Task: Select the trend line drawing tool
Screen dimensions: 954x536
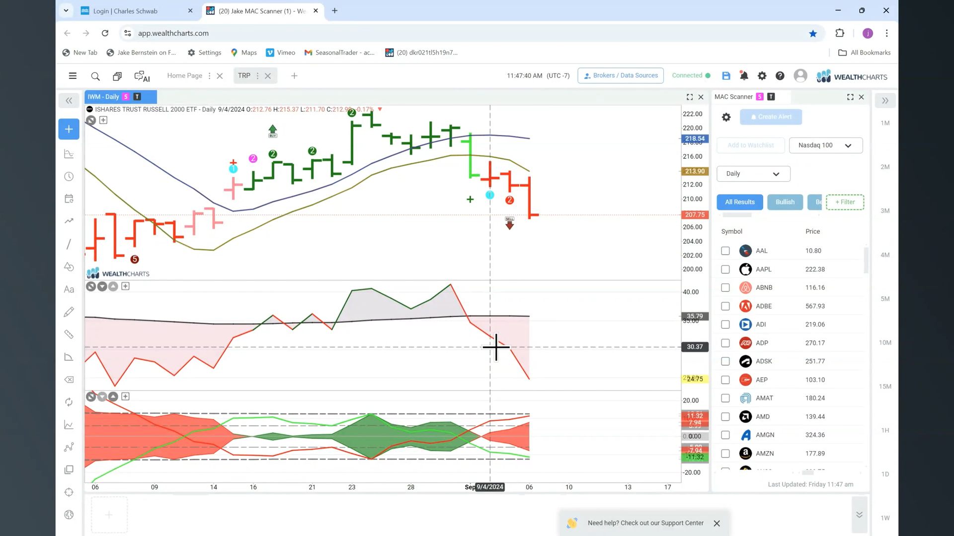Action: [x=69, y=244]
